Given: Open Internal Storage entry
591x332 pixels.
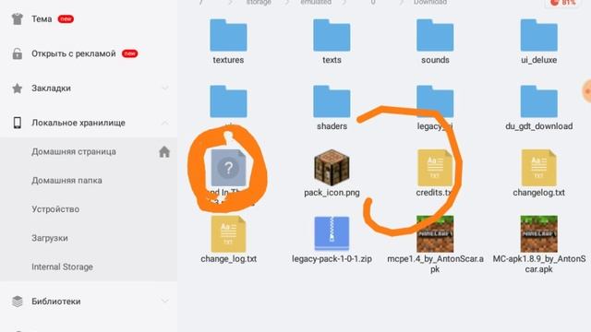Looking at the screenshot, I should [x=89, y=267].
